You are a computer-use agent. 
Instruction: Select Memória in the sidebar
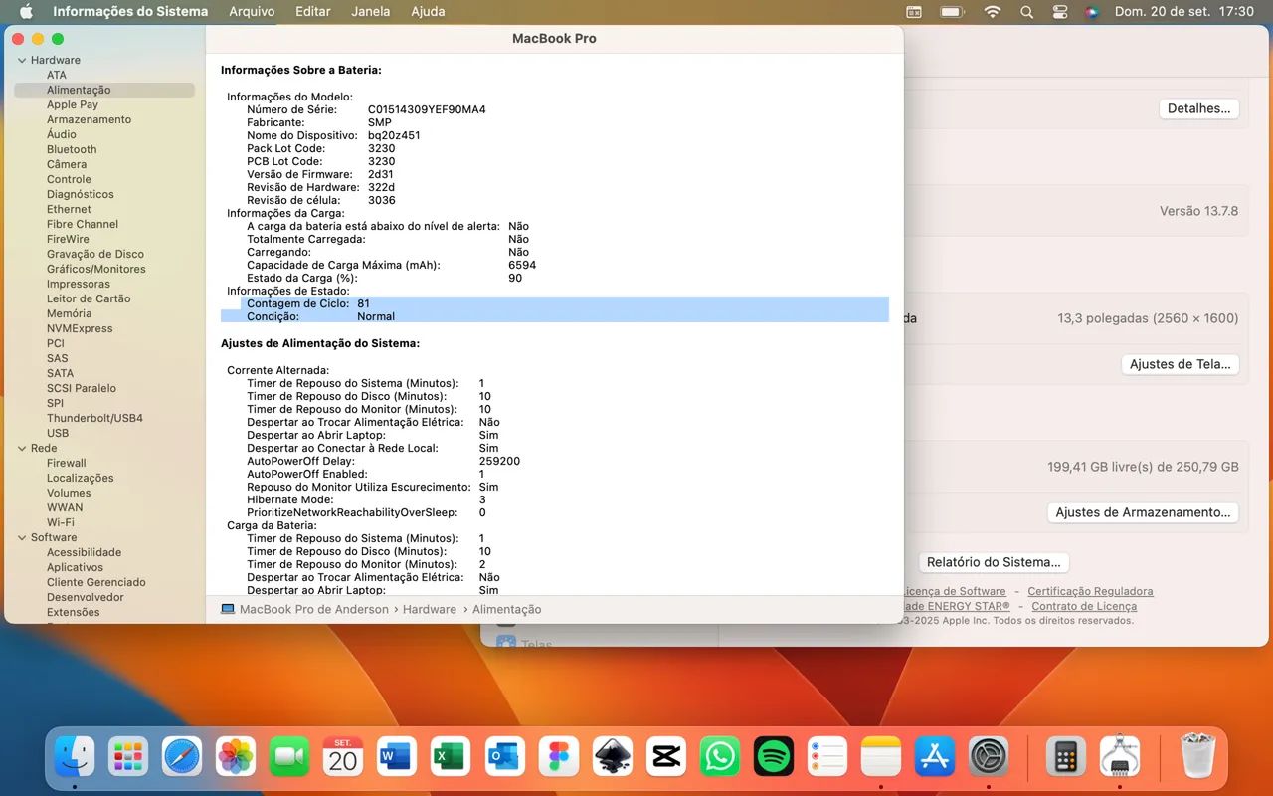69,313
